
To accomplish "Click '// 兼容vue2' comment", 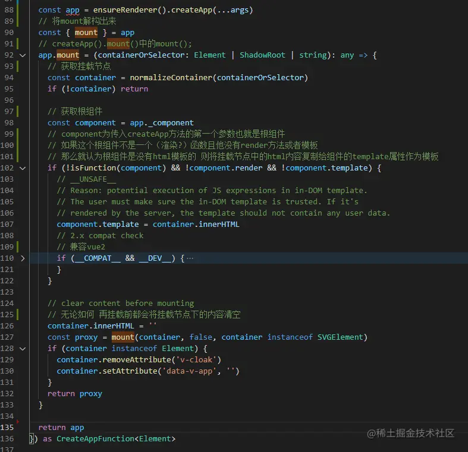I will 81,247.
